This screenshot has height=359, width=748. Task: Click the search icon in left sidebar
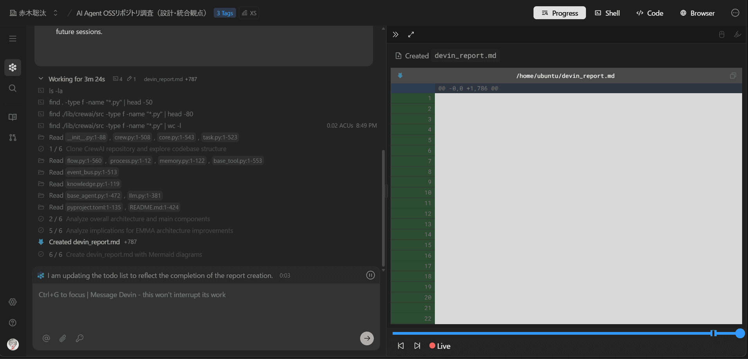pos(13,88)
